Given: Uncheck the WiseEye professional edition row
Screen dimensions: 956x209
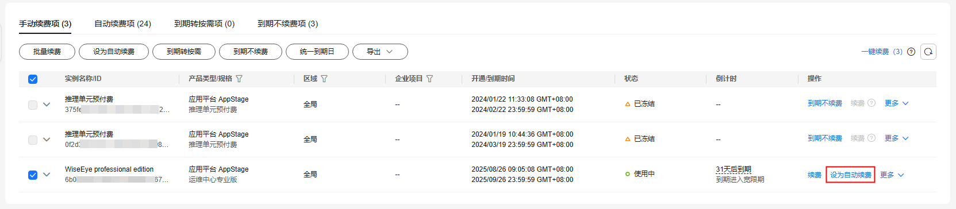Looking at the screenshot, I should (33, 175).
